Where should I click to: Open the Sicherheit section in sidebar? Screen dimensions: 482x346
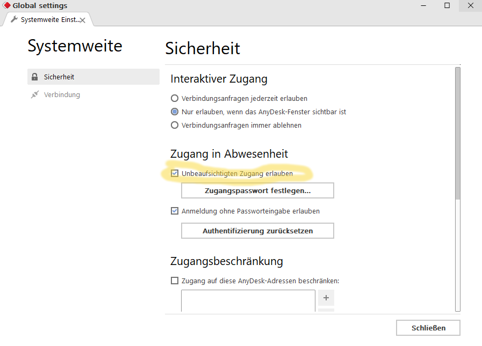point(93,77)
